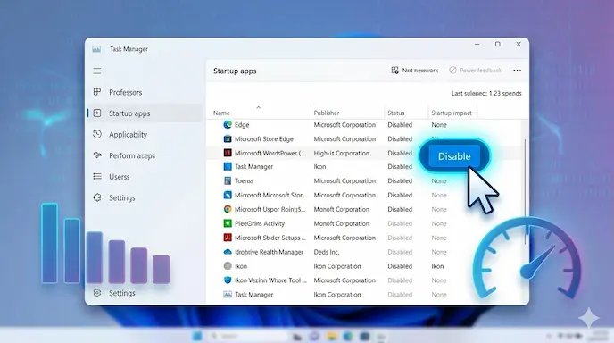The width and height of the screenshot is (614, 343).
Task: Open the three-dot more options menu
Action: coord(518,71)
